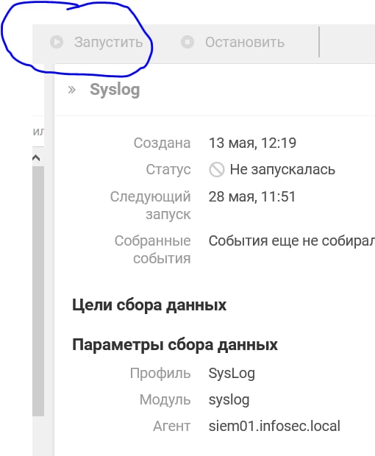Image resolution: width=375 pixels, height=456 pixels.
Task: Click agent value siem01.infosec.local
Action: [x=274, y=427]
